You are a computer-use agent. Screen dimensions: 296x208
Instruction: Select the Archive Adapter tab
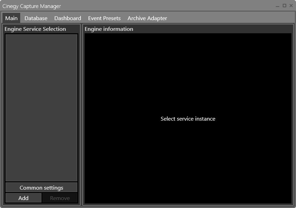click(147, 18)
